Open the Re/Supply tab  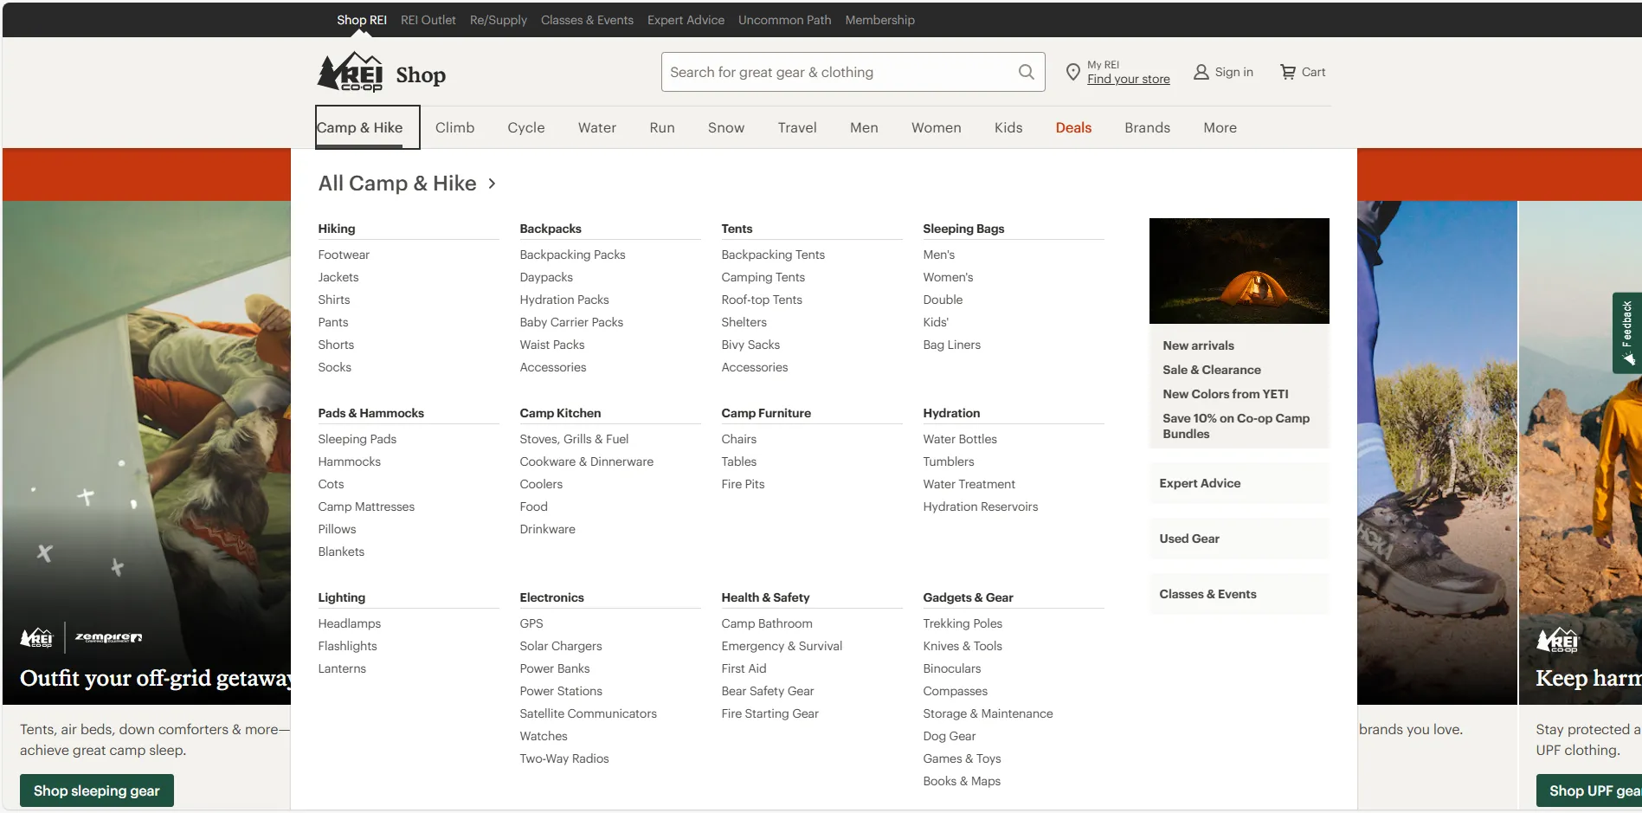(x=498, y=20)
